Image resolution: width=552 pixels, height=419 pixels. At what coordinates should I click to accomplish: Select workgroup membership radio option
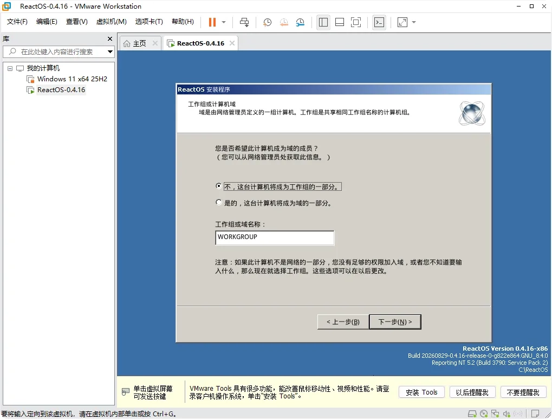[x=219, y=186]
